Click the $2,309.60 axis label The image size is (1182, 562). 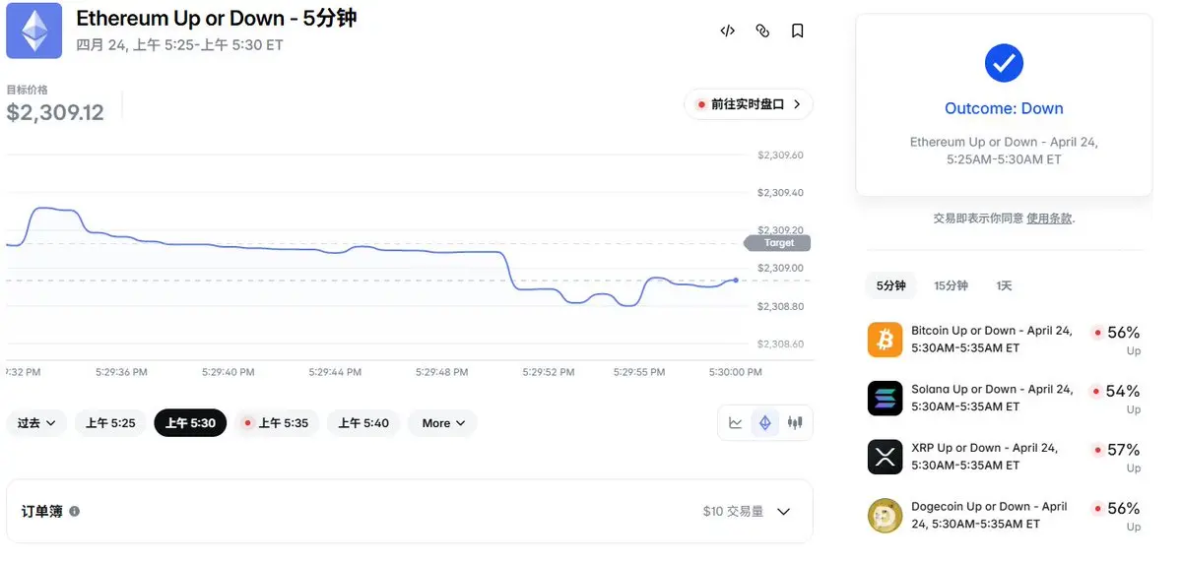point(780,156)
